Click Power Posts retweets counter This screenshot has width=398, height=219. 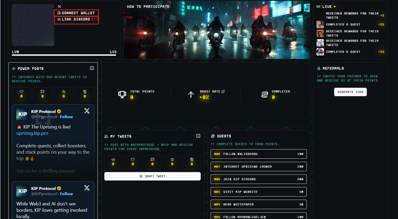coord(64,94)
